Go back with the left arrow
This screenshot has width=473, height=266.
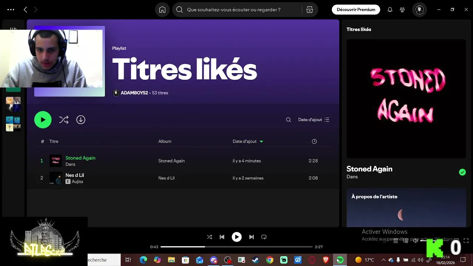point(25,10)
